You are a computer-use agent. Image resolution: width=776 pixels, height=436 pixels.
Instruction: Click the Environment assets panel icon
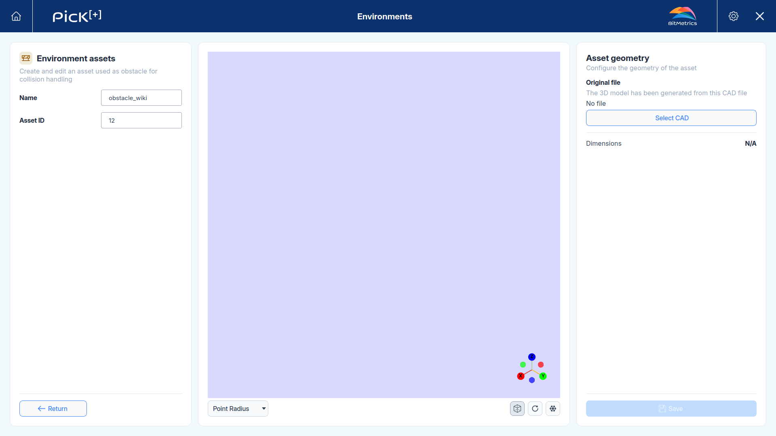(26, 58)
